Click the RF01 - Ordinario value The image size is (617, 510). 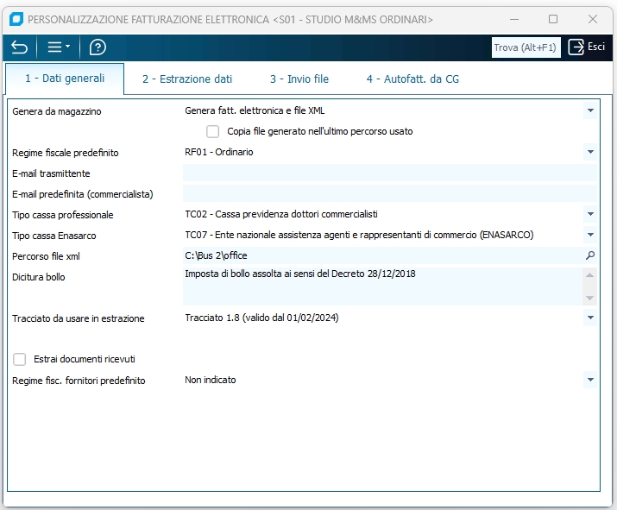pyautogui.click(x=219, y=152)
